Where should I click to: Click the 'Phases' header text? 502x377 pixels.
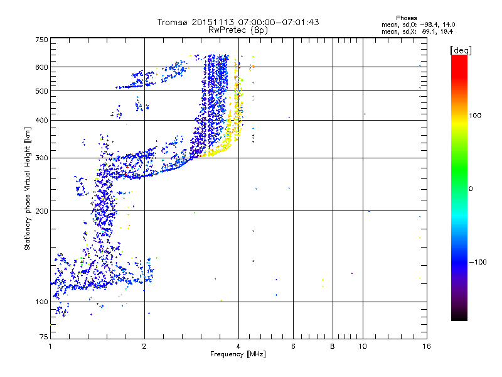tap(406, 18)
